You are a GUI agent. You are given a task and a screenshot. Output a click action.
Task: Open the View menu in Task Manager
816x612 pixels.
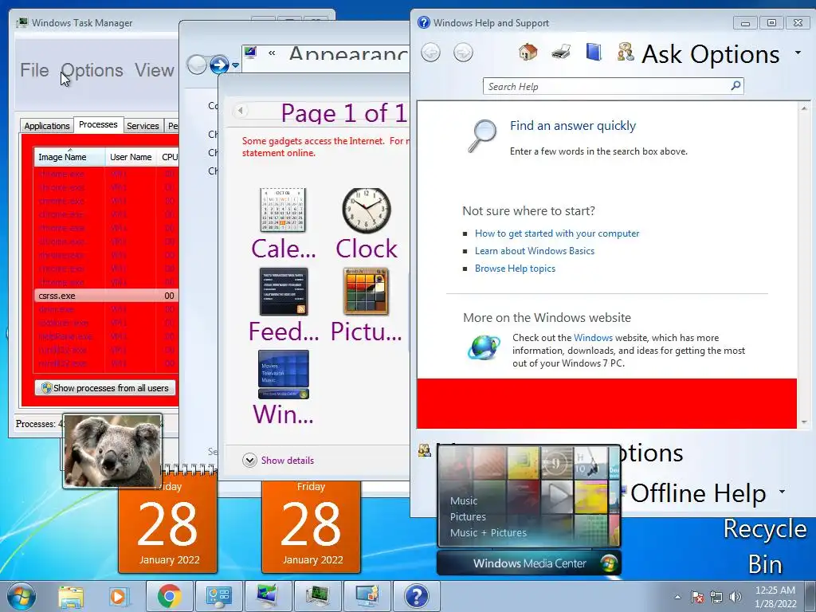coord(154,70)
